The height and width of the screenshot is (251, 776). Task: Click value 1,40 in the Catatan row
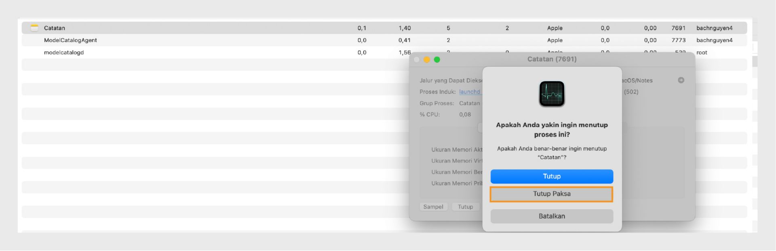click(405, 28)
